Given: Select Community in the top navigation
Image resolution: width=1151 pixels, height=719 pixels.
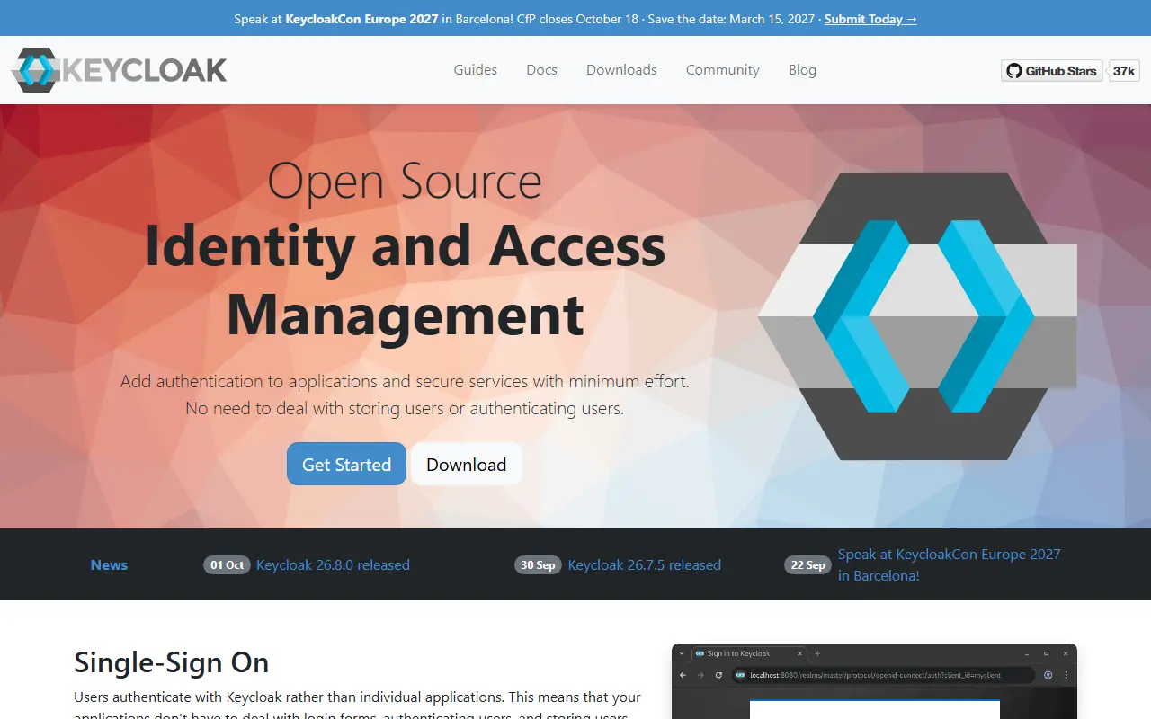Looking at the screenshot, I should (x=723, y=70).
